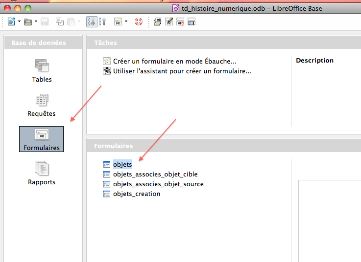
Task: Click the Save floppy disk icon
Action: pyautogui.click(x=45, y=22)
